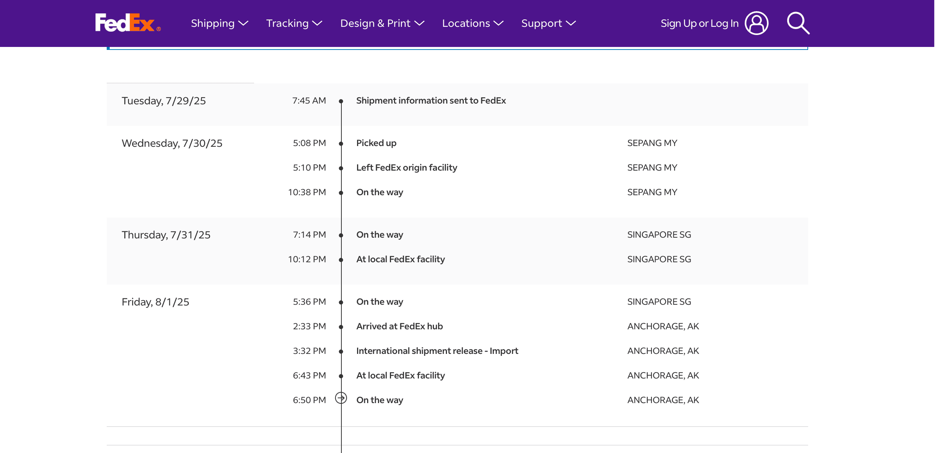Open the user profile icon
Image resolution: width=935 pixels, height=453 pixels.
coord(756,23)
